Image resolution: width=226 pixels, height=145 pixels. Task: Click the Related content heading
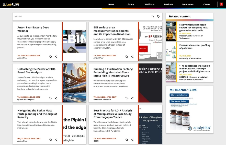(x=180, y=16)
